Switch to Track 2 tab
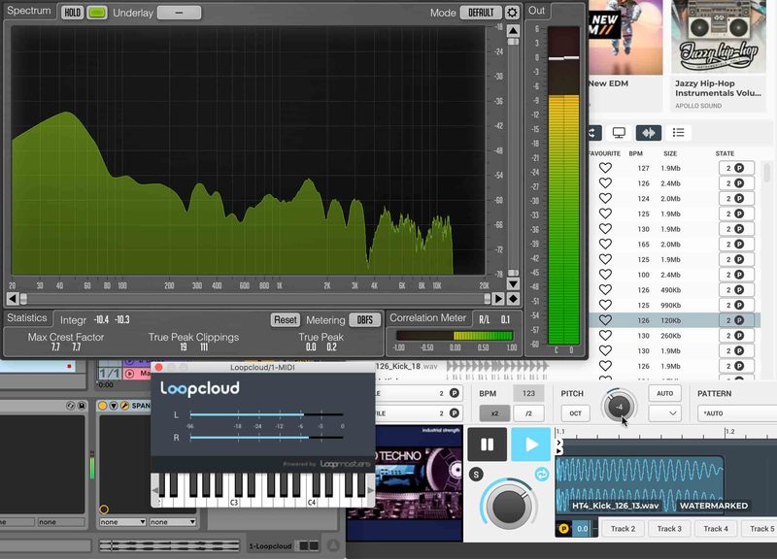This screenshot has width=777, height=559. [623, 529]
